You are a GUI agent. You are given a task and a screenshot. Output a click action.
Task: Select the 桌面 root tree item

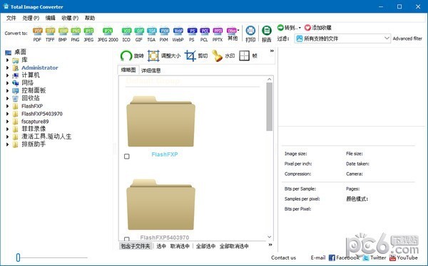tap(20, 52)
